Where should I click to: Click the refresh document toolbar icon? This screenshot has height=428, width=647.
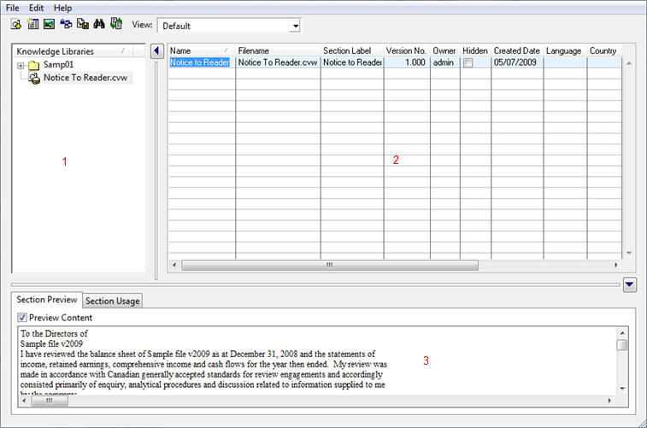pos(115,25)
